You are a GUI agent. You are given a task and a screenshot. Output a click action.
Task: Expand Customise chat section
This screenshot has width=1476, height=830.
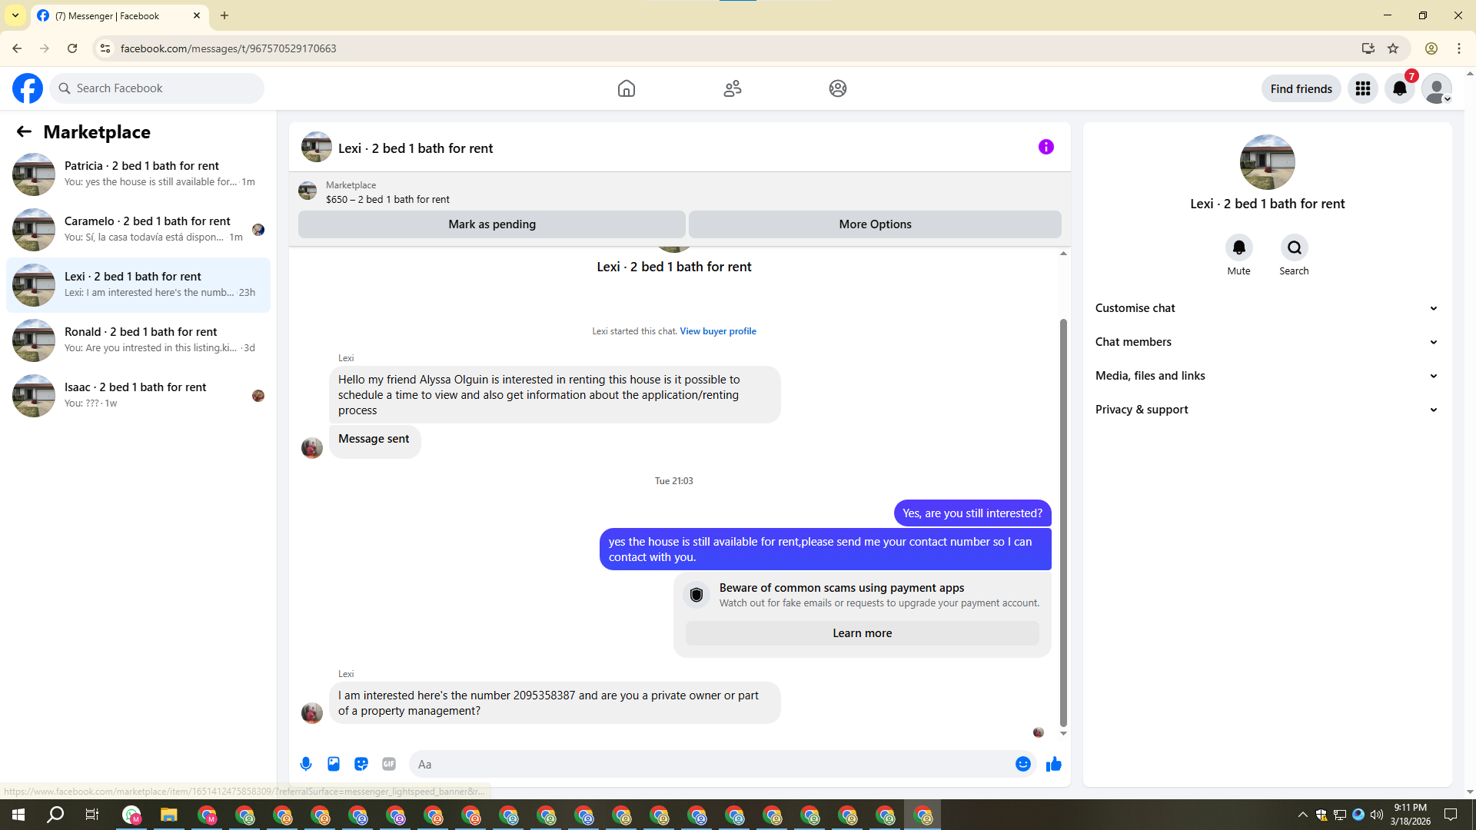(1266, 308)
